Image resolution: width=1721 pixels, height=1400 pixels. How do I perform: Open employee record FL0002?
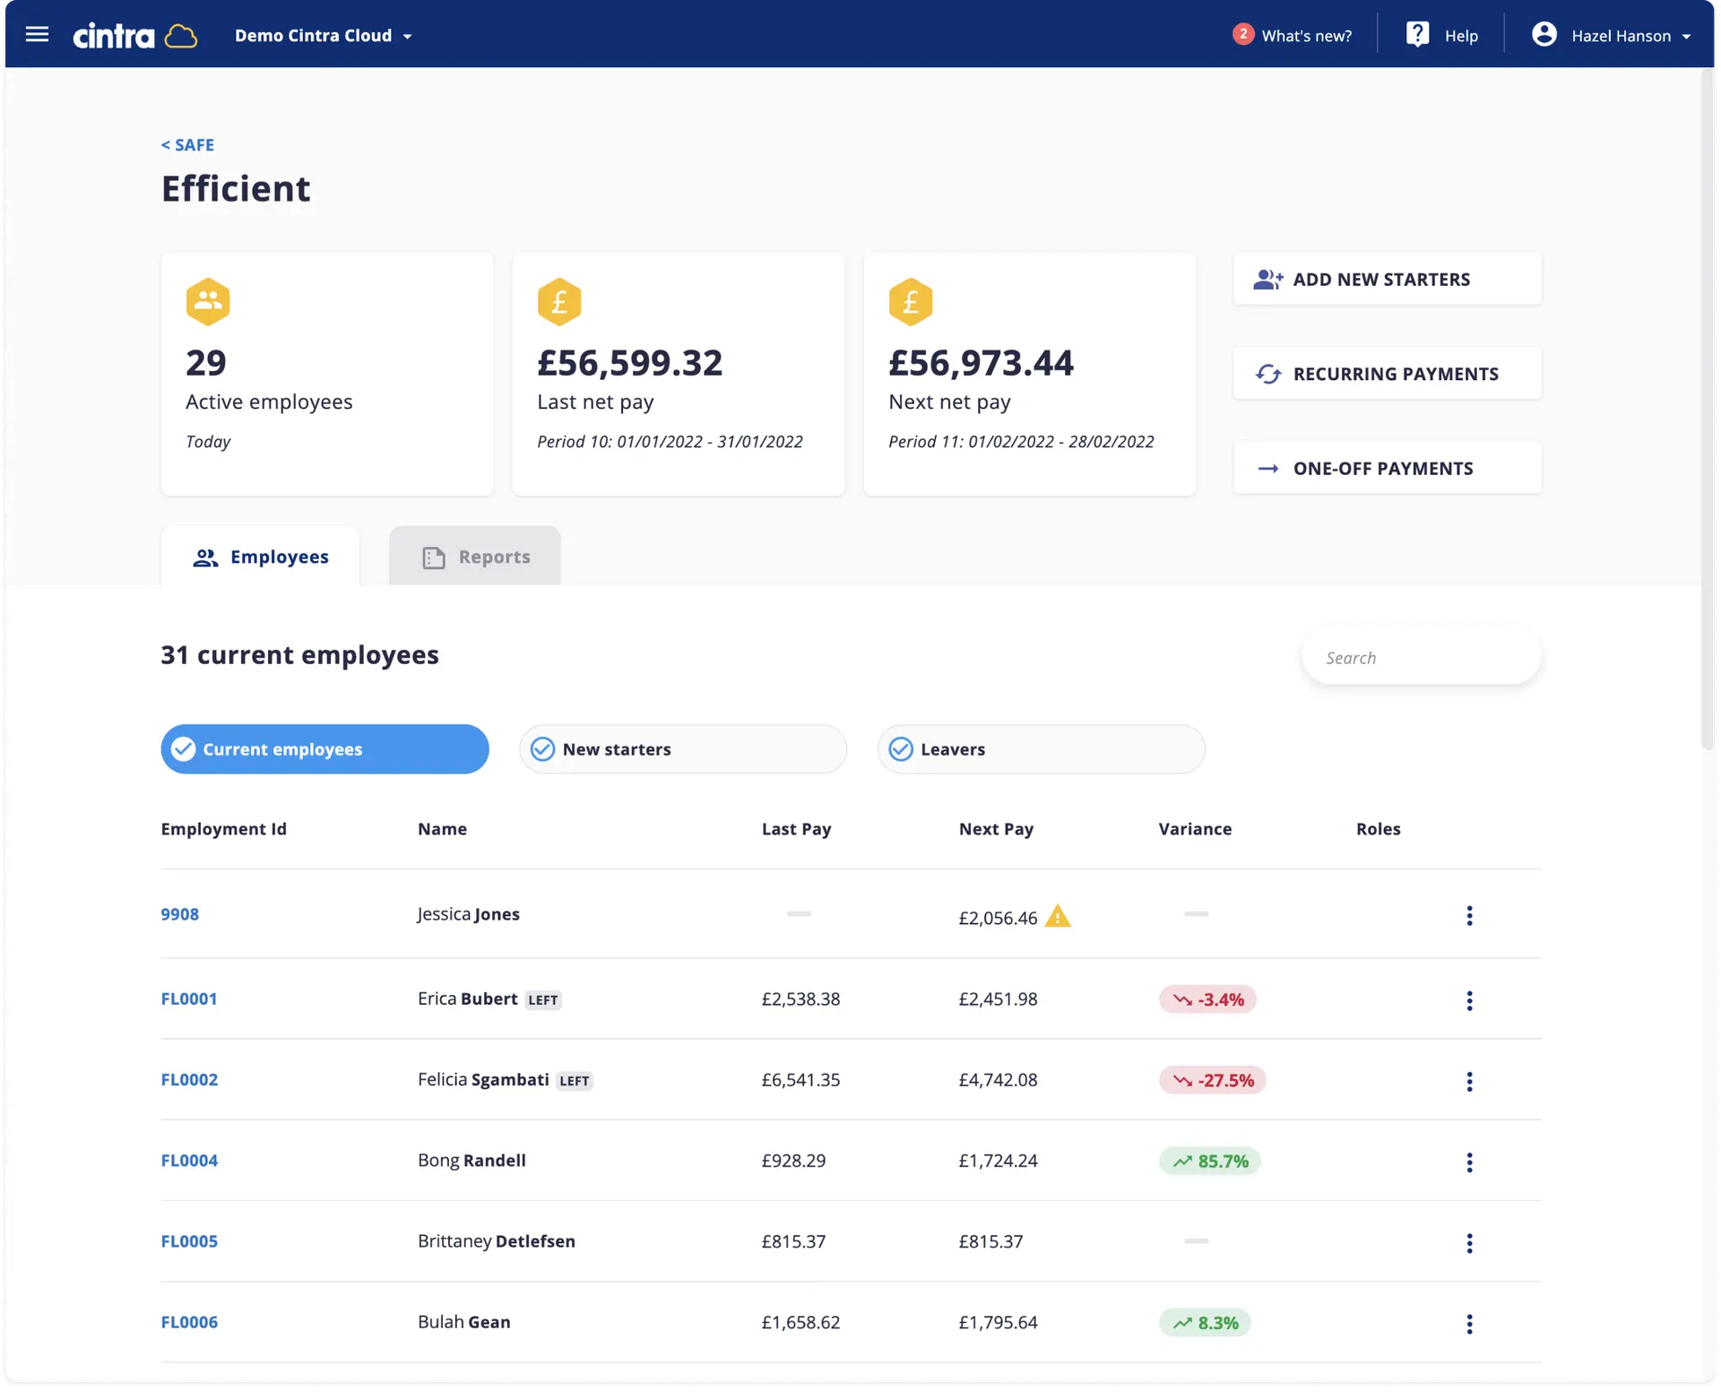point(189,1080)
